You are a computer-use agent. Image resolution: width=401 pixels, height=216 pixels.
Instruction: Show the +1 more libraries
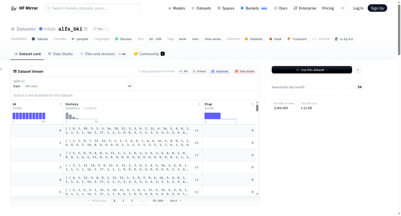(313, 39)
